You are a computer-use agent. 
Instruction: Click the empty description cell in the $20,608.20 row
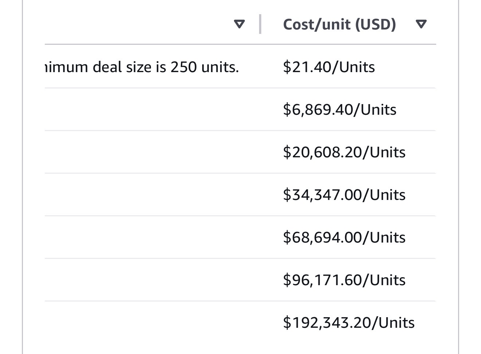[x=153, y=152]
